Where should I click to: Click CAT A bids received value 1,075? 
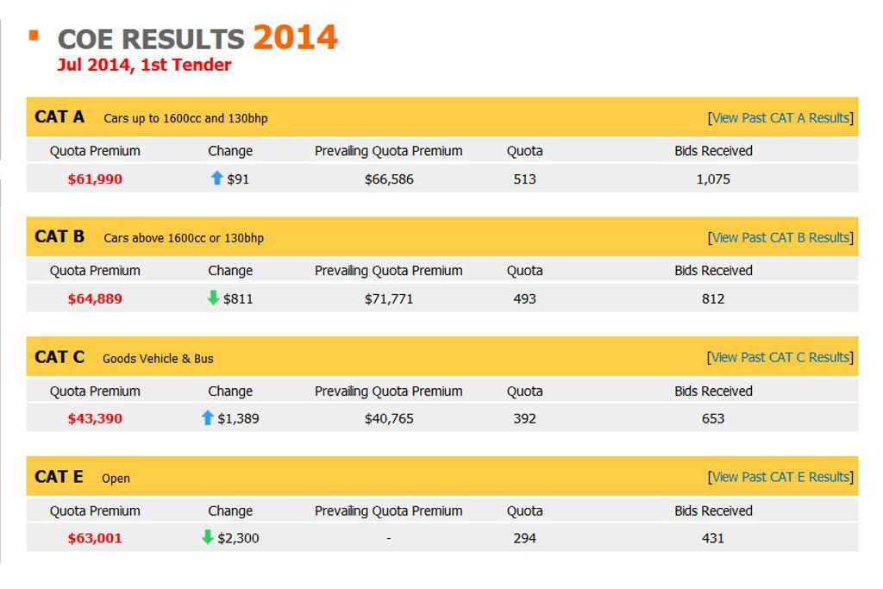(x=713, y=179)
